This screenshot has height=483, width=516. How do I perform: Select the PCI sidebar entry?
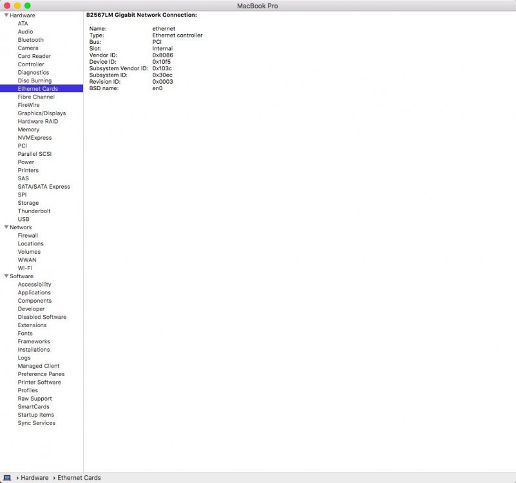pos(23,146)
